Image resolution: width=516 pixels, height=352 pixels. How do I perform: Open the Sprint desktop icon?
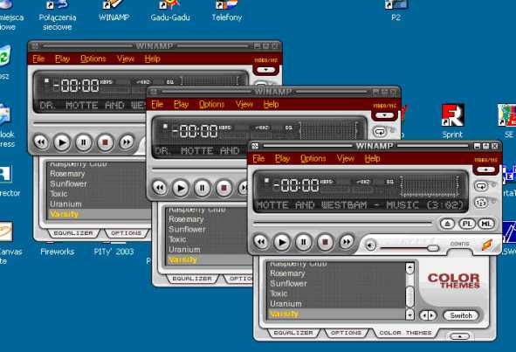point(452,121)
